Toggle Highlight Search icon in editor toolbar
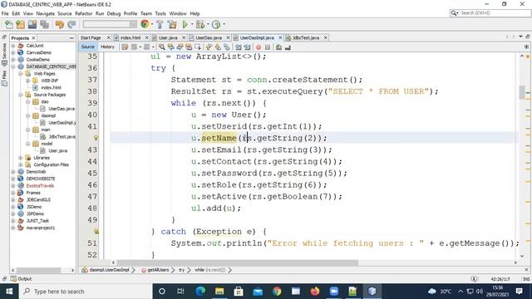The image size is (532, 299). [189, 47]
